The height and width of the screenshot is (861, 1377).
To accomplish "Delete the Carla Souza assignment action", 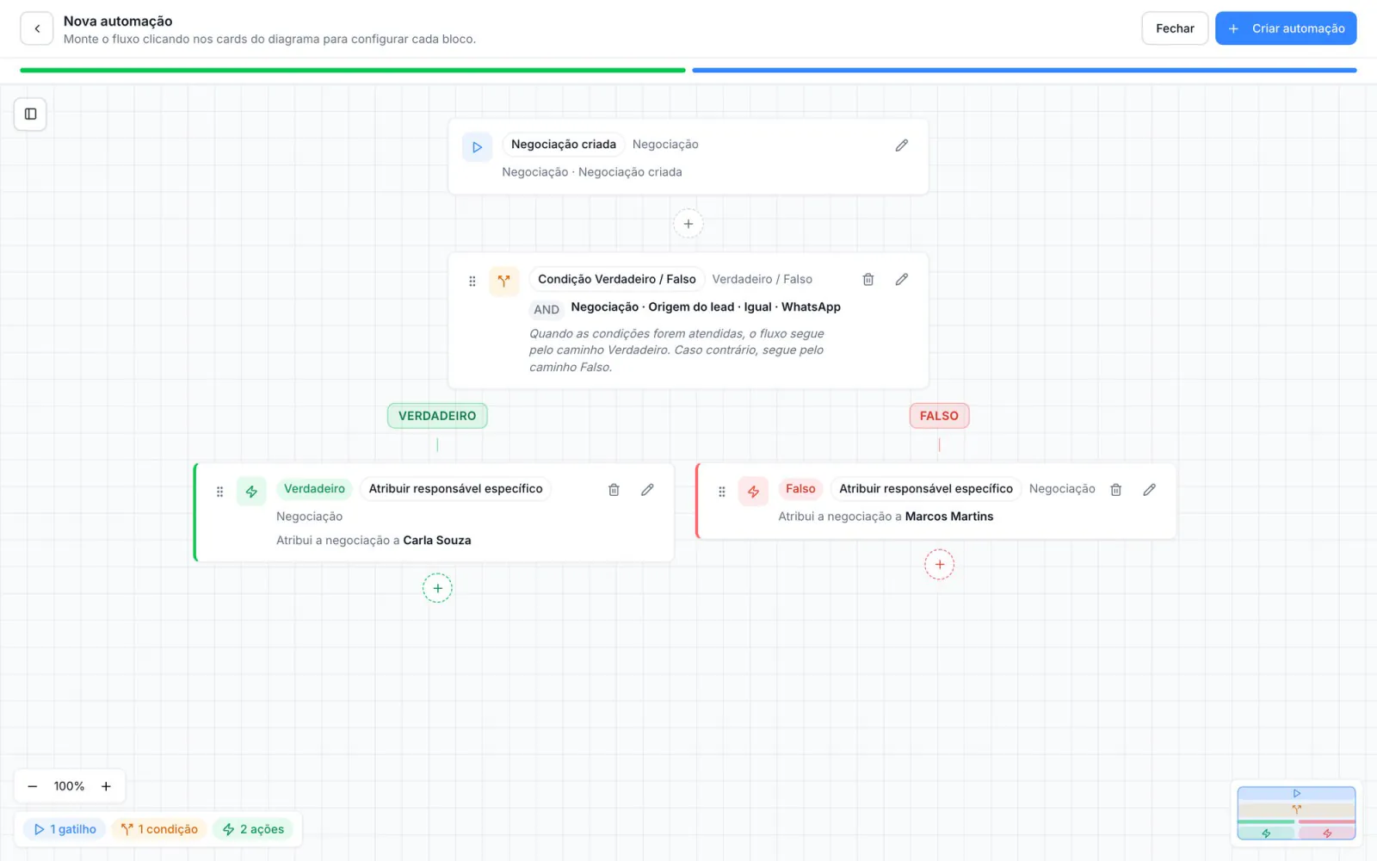I will pyautogui.click(x=614, y=489).
